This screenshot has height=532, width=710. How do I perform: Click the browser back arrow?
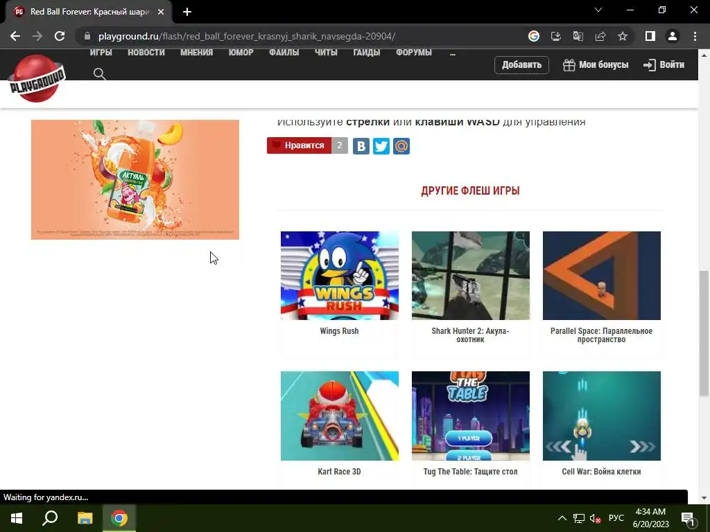click(x=15, y=36)
